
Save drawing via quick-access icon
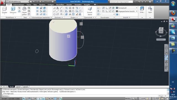click(x=37, y=2)
